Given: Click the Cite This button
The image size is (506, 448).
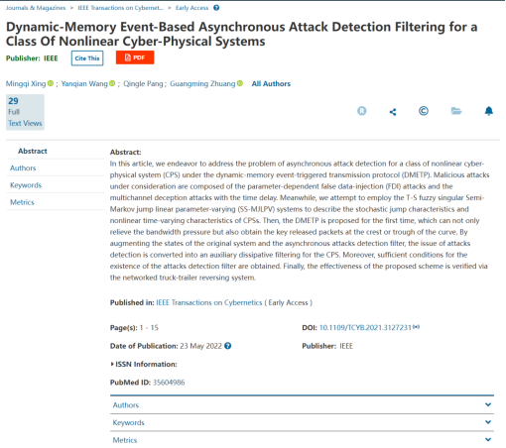Looking at the screenshot, I should 87,58.
